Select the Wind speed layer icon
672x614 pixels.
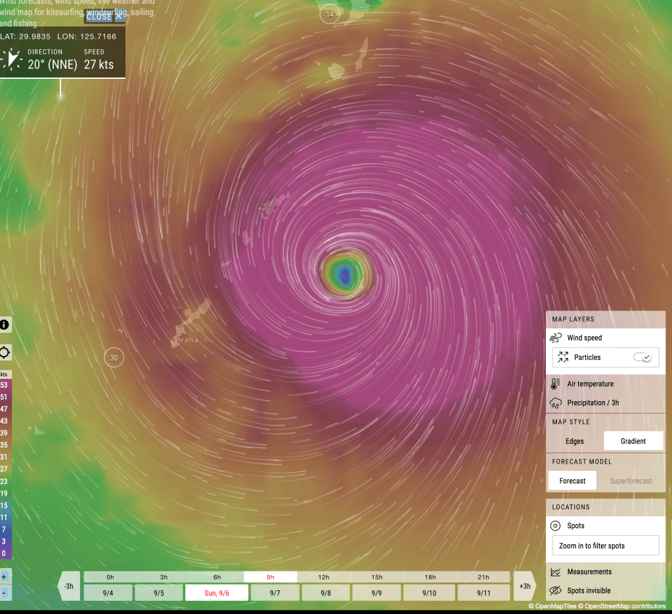[x=556, y=338]
